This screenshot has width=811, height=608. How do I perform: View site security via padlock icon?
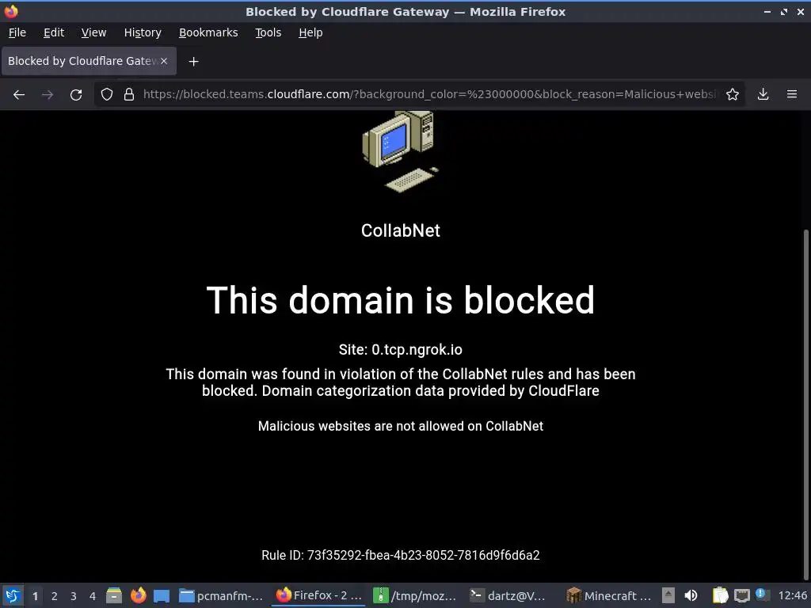pyautogui.click(x=129, y=94)
